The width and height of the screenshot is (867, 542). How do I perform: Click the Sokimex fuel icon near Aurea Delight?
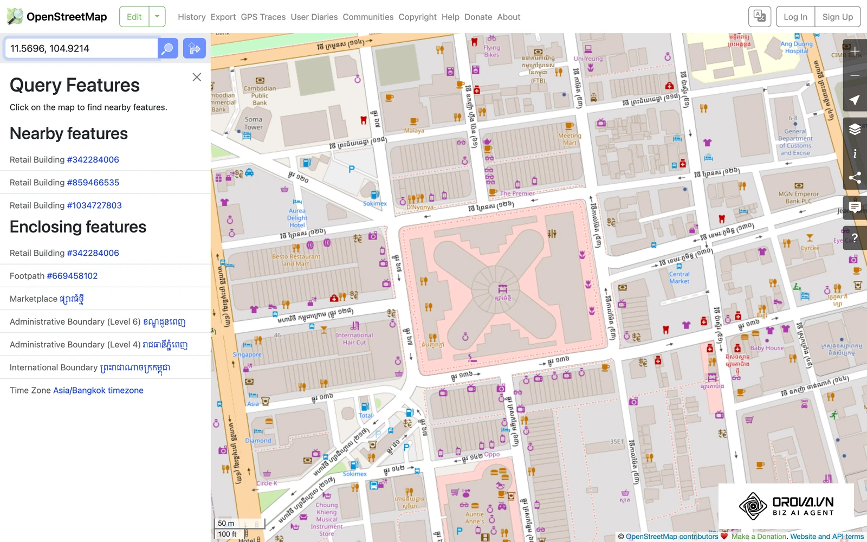[x=374, y=195]
